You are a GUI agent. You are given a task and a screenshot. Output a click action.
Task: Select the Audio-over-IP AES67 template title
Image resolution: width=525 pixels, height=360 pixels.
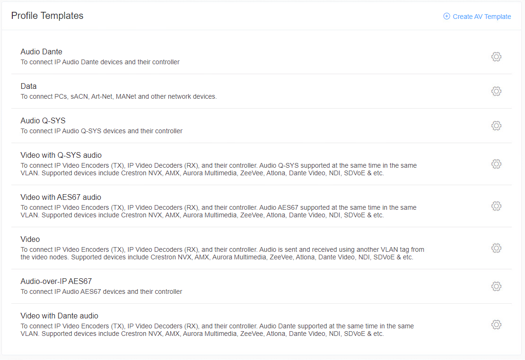(56, 282)
